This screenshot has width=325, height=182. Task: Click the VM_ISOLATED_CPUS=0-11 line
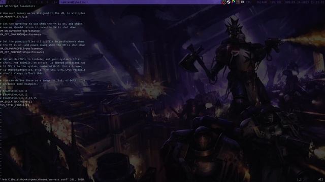pos(16,102)
